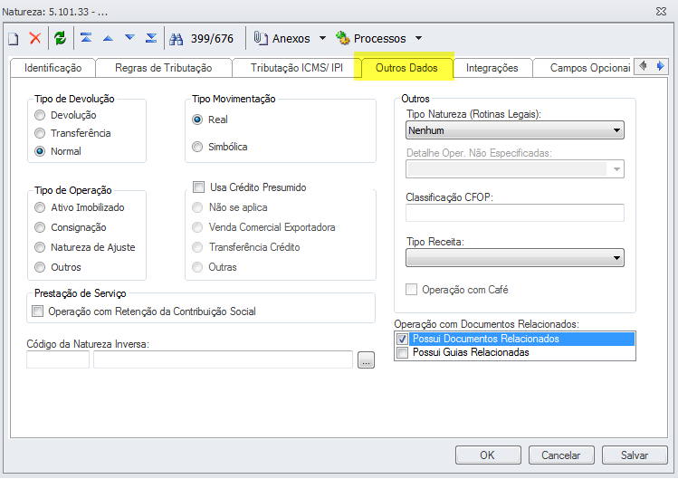Image resolution: width=678 pixels, height=479 pixels.
Task: Click the new record page icon
Action: (14, 38)
